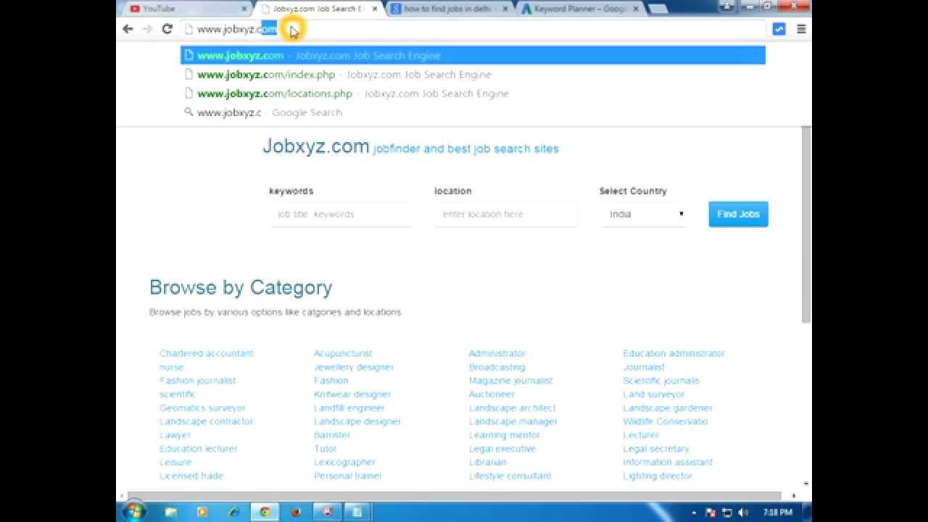Viewport: 928px width, 522px height.
Task: Browse Lighting director jobs
Action: tap(658, 476)
